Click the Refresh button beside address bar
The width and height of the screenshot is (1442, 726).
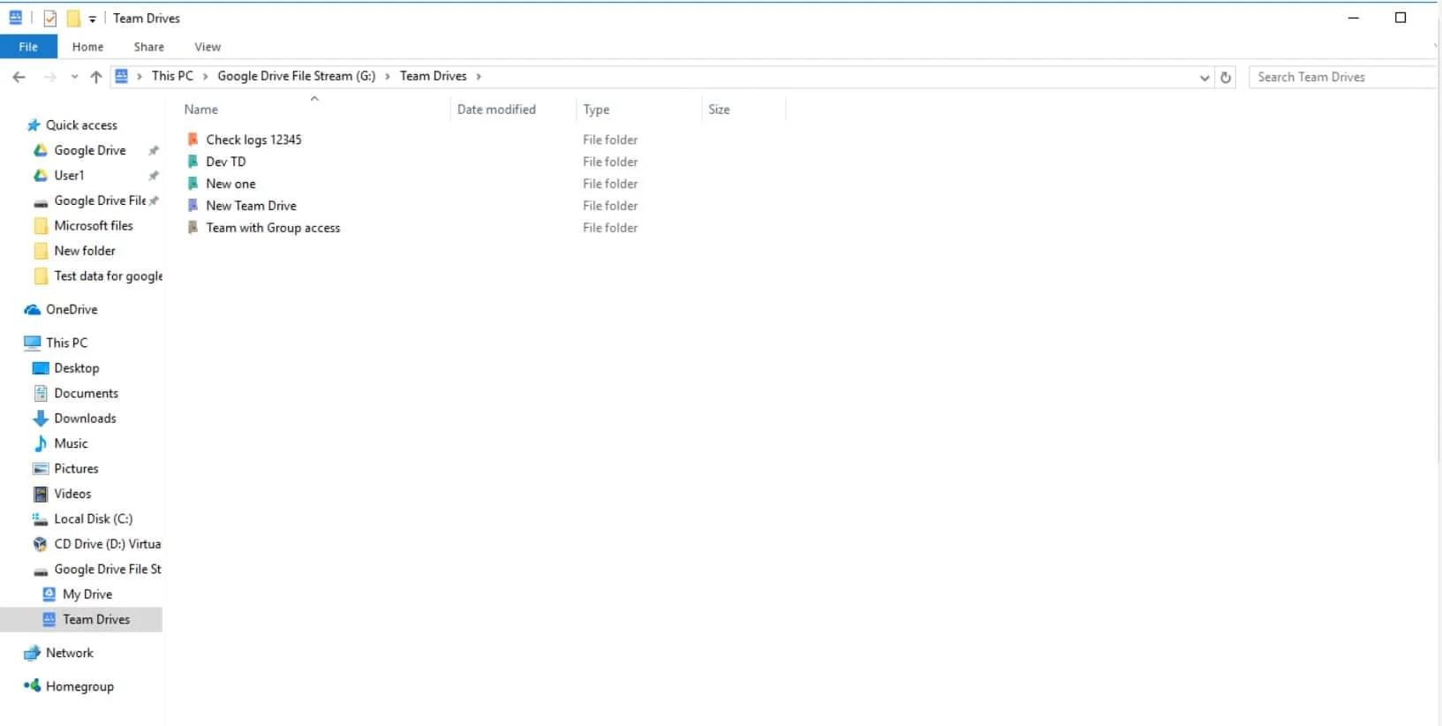coord(1226,77)
